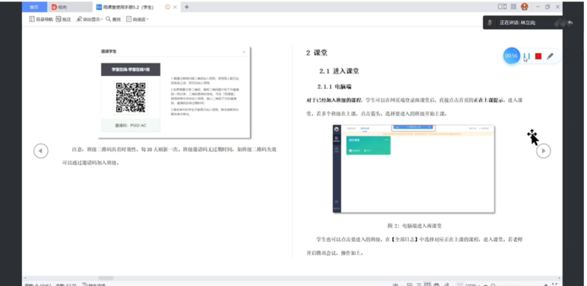The image size is (587, 286).
Task: Open a new tab with the plus button
Action: [x=186, y=7]
